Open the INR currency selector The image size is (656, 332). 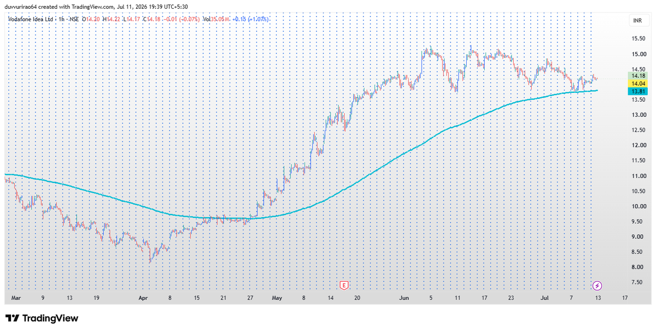(x=638, y=20)
